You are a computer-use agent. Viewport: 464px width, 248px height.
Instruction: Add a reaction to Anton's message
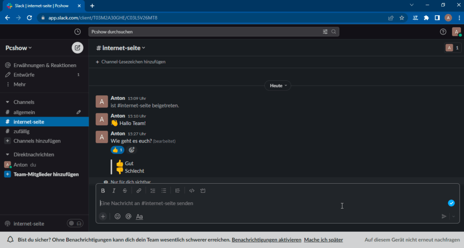(x=131, y=150)
